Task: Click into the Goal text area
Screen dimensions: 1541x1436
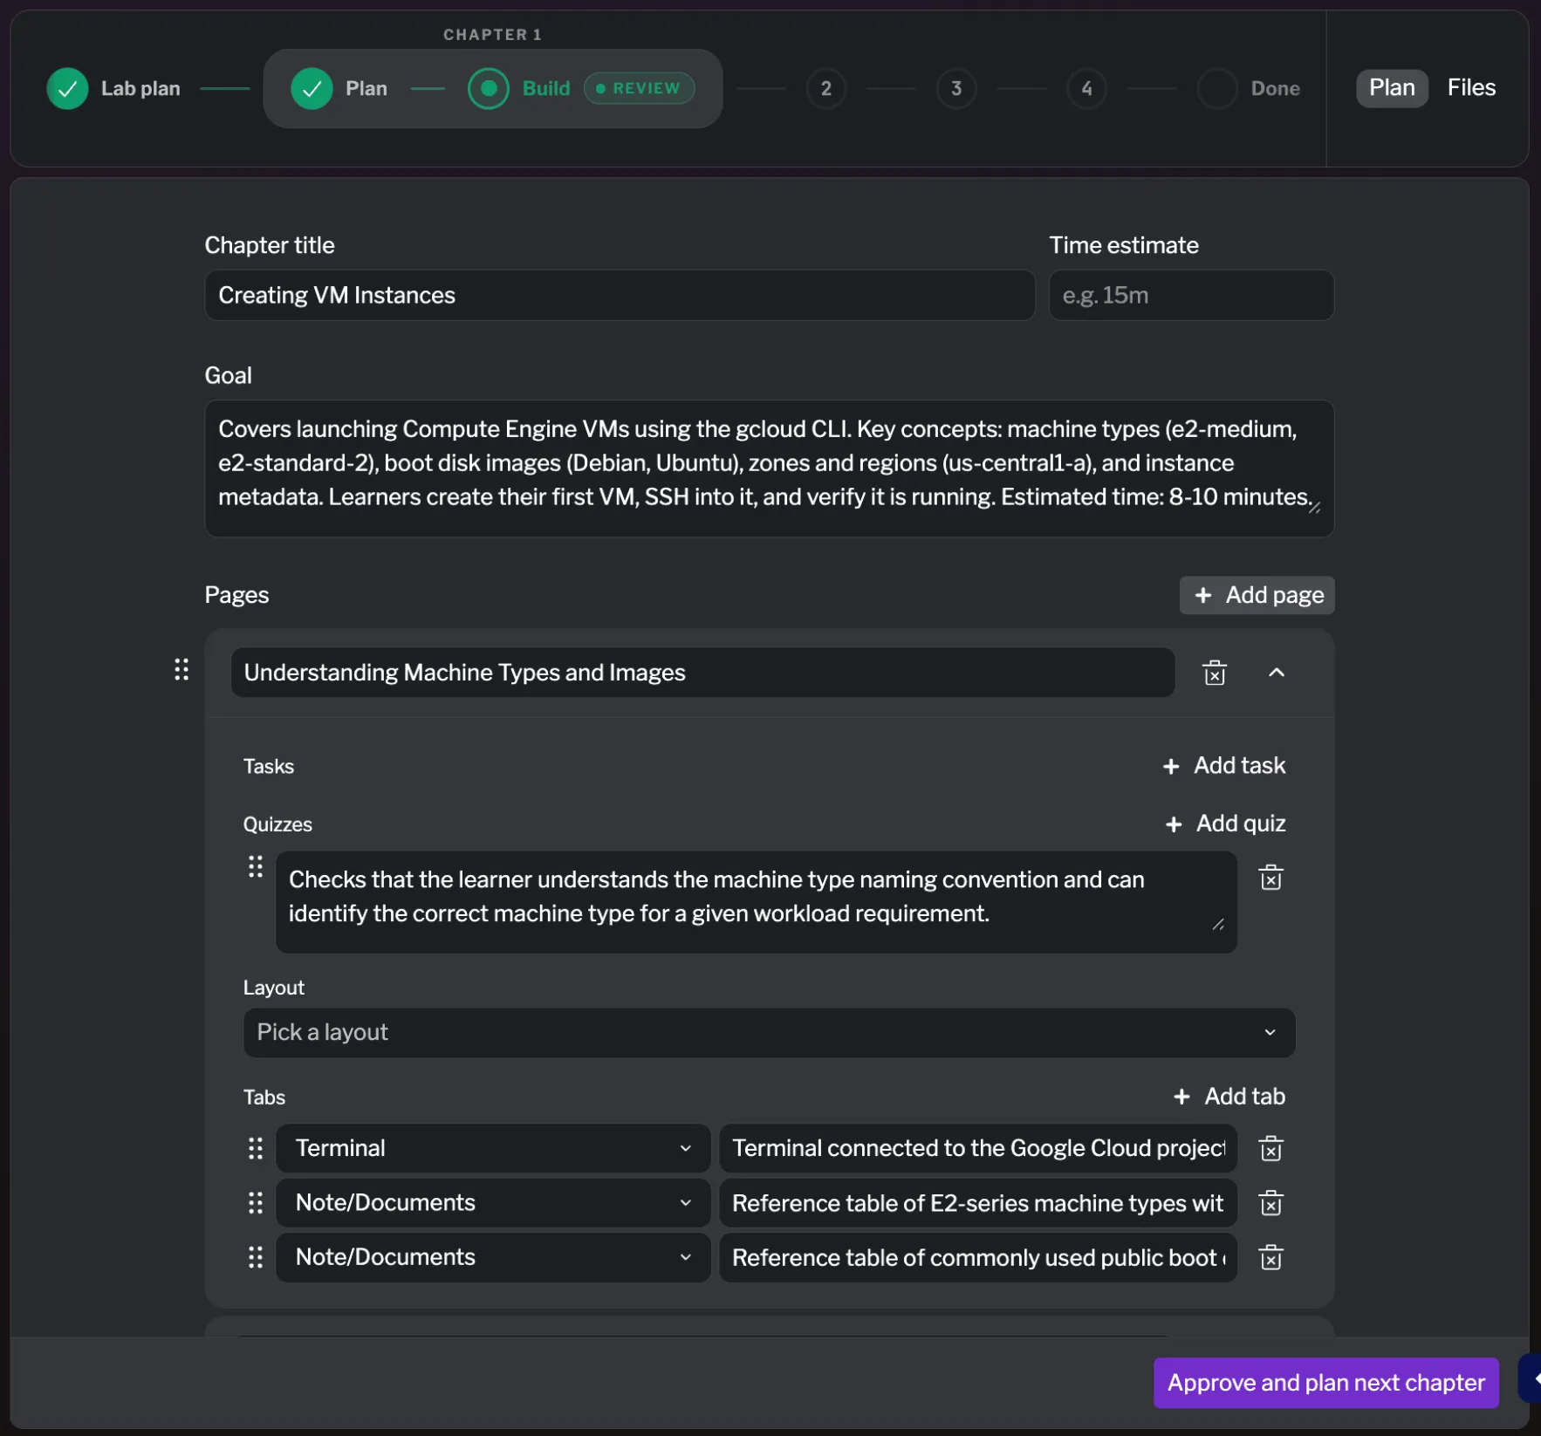Action: click(769, 468)
